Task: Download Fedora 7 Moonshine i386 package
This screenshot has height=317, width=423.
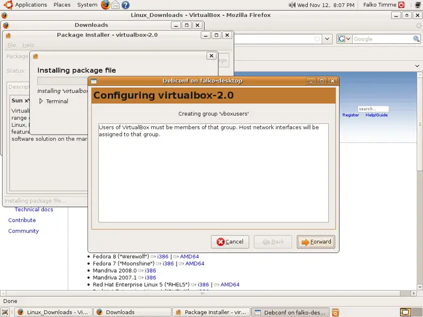Action: (168, 263)
